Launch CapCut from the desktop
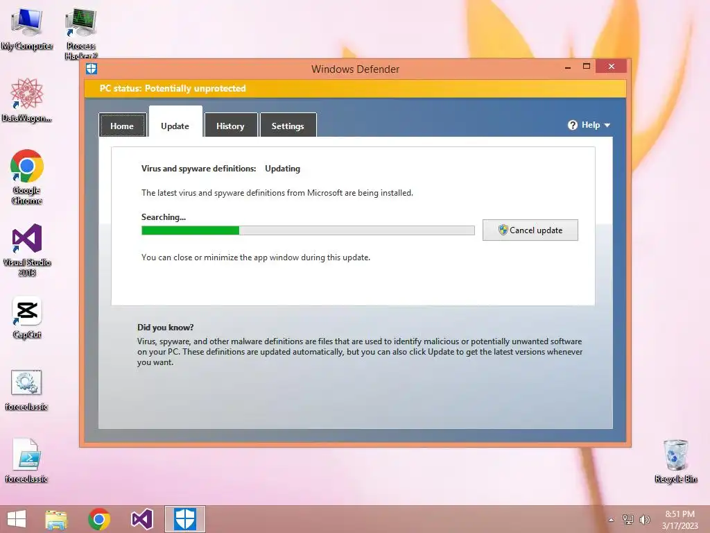 tap(27, 317)
